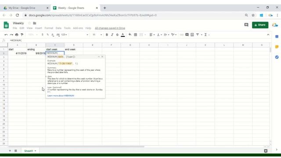This screenshot has height=158, width=281.
Task: Open the Insert menu
Action: [38, 28]
